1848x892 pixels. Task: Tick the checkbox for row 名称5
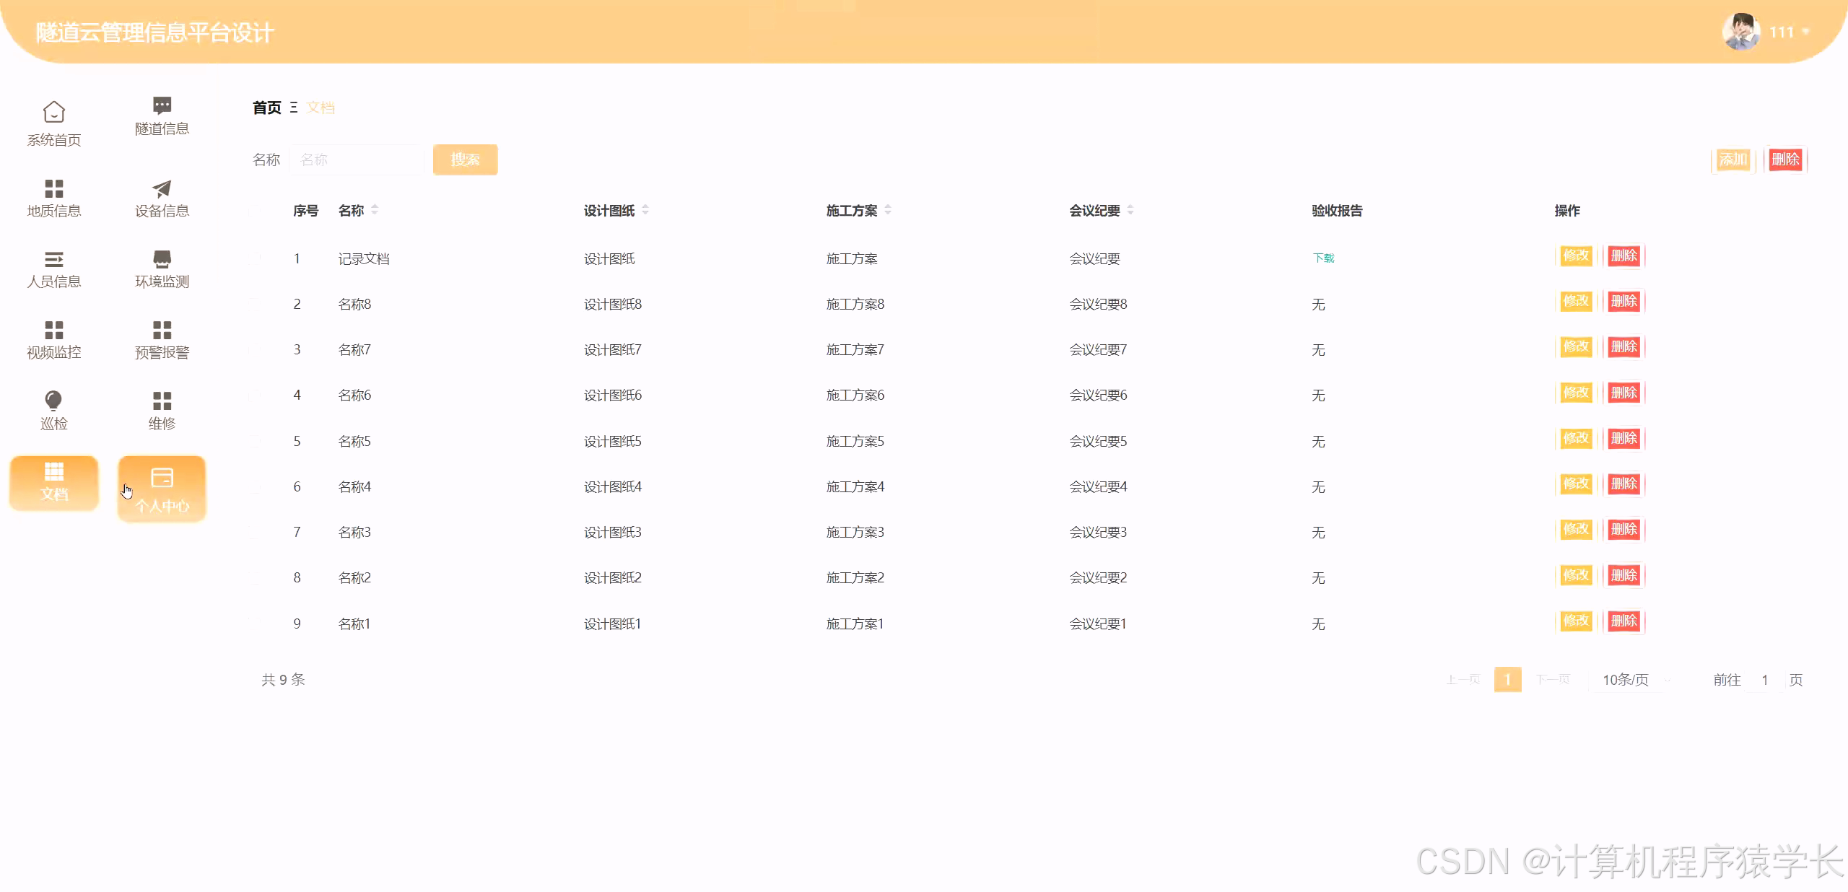(256, 440)
